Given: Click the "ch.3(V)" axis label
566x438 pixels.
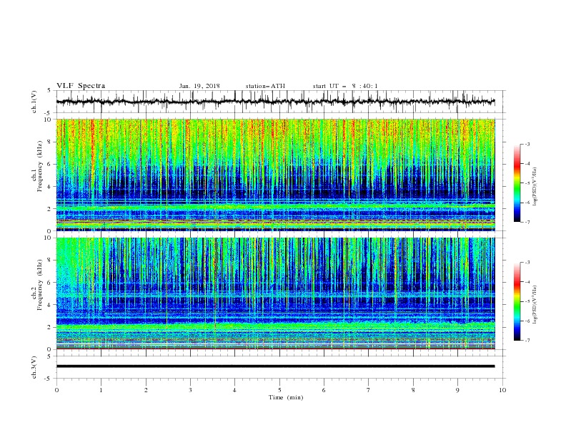Looking at the screenshot, I should click(34, 367).
